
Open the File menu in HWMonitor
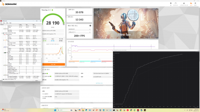1,23
